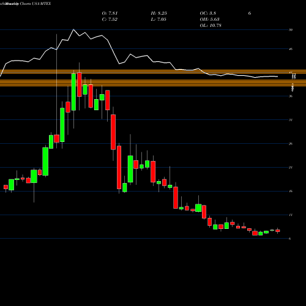
Task: Click the price axis label 11
Action: click(x=291, y=215)
